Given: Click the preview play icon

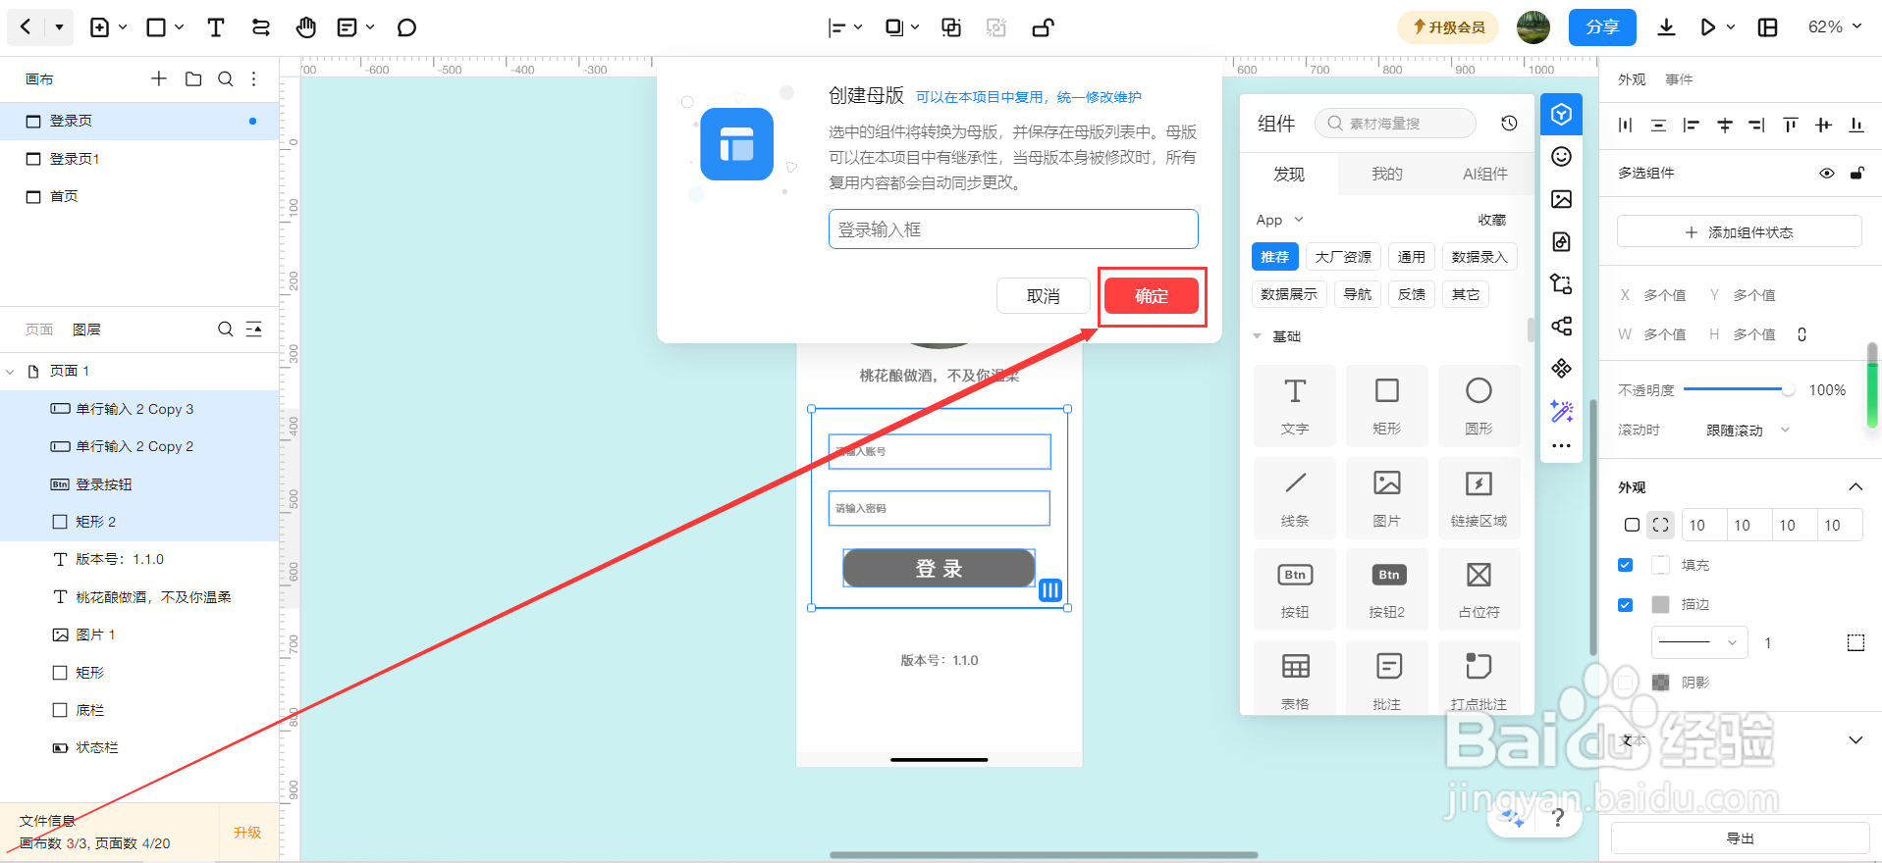Looking at the screenshot, I should pos(1708,27).
